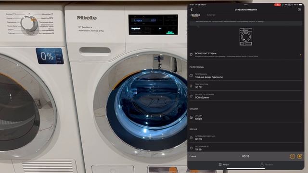Select the Время section header
This screenshot has height=173, width=308.
(x=193, y=129)
